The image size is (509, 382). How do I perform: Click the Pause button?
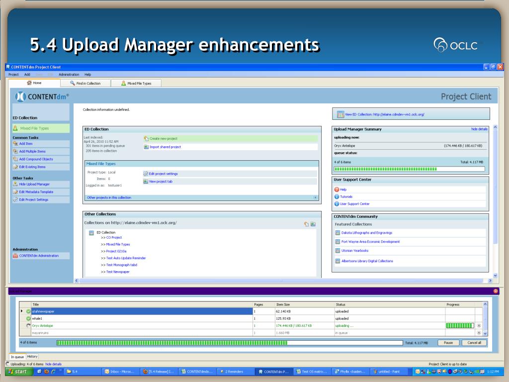(x=448, y=343)
